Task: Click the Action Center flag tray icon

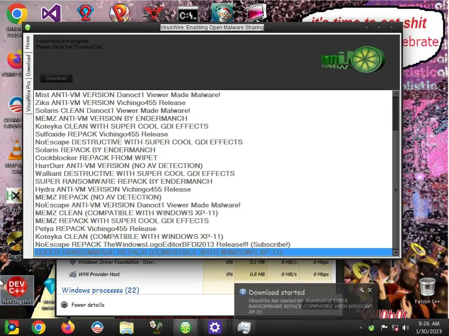Action: (x=384, y=327)
